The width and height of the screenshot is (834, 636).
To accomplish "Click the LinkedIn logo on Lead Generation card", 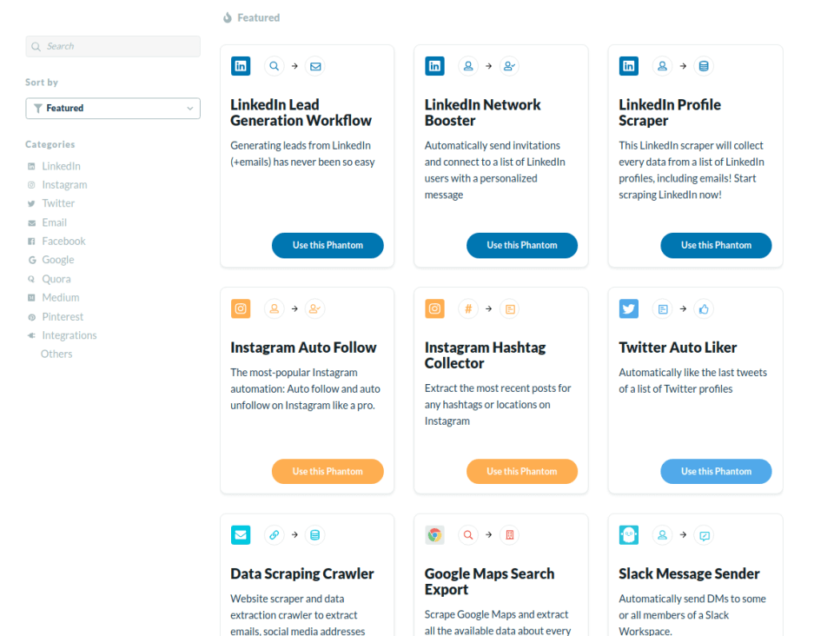I will point(241,66).
